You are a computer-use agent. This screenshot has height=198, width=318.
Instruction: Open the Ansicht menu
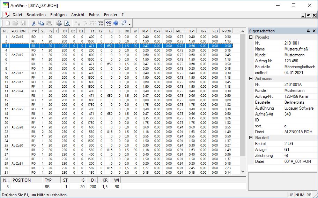pyautogui.click(x=78, y=15)
